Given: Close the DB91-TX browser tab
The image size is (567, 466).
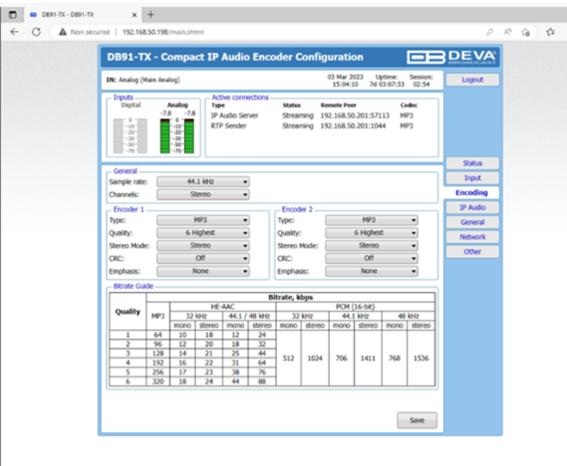Looking at the screenshot, I should (x=134, y=15).
